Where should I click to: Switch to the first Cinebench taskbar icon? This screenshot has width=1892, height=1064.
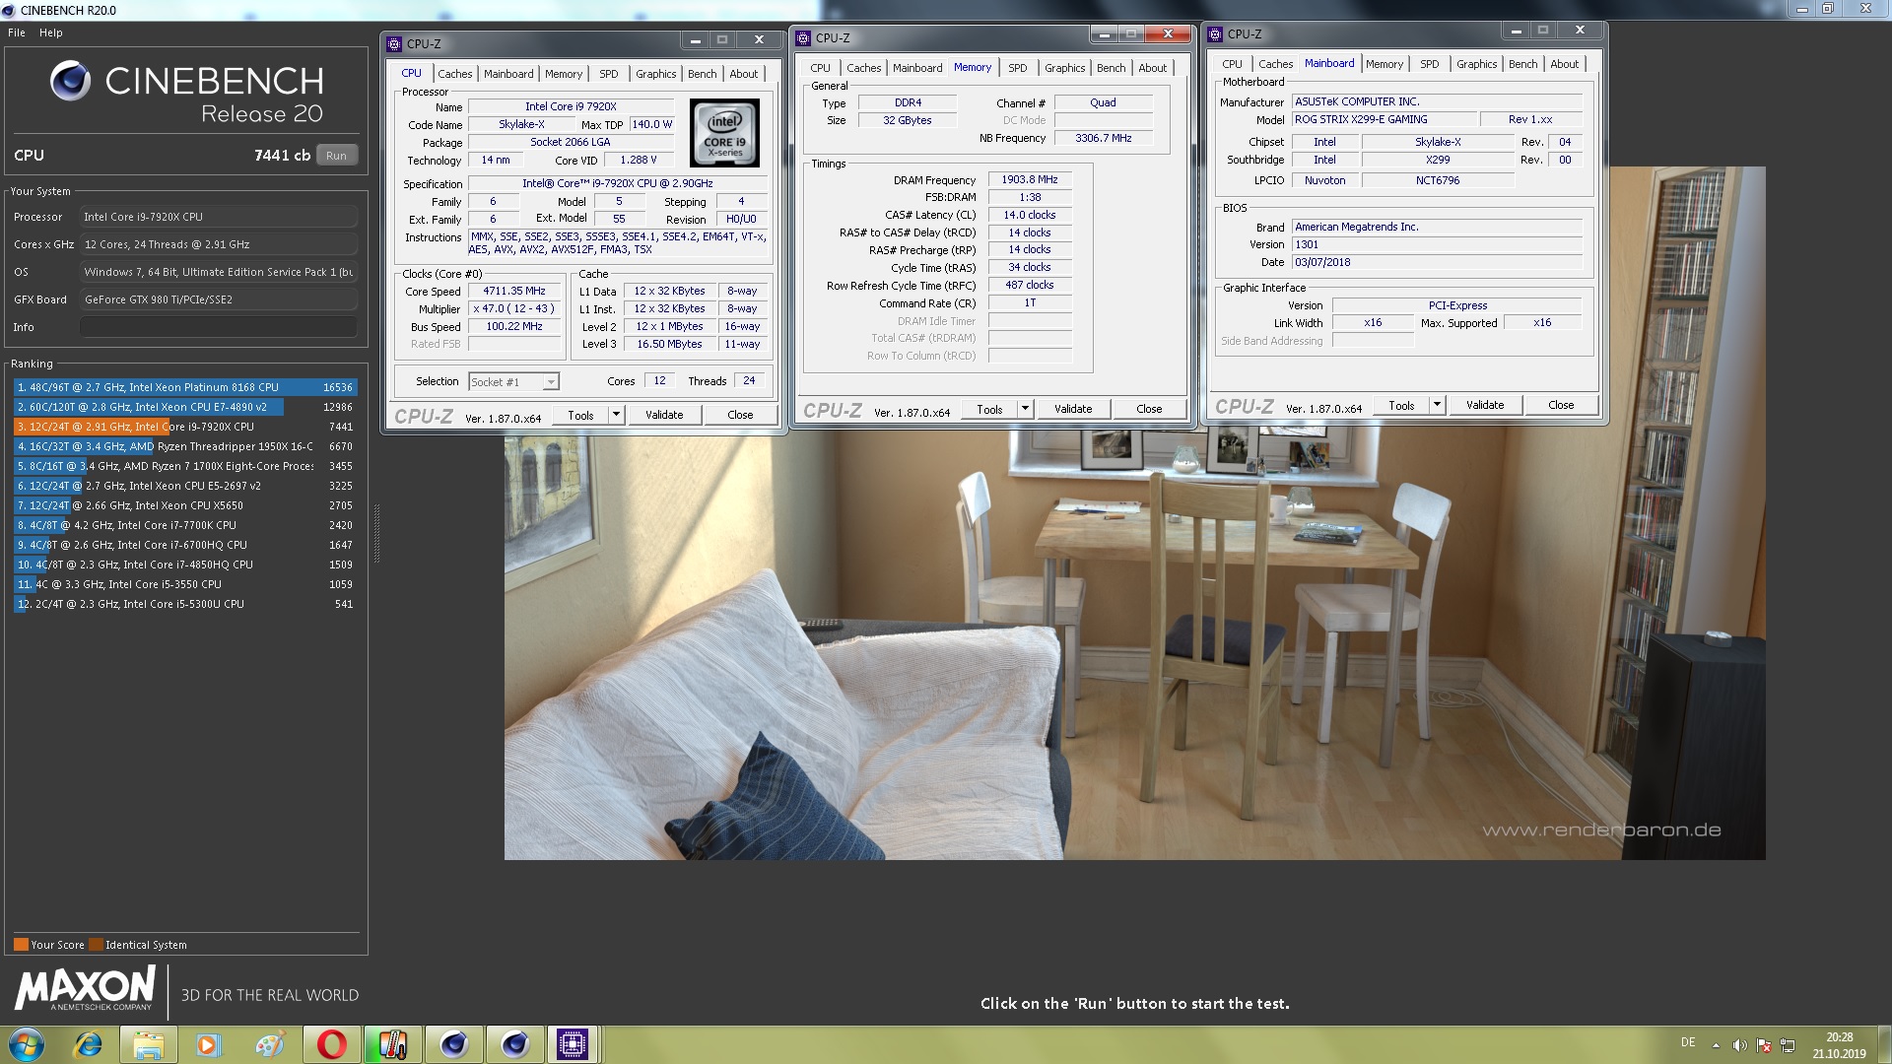pos(452,1044)
